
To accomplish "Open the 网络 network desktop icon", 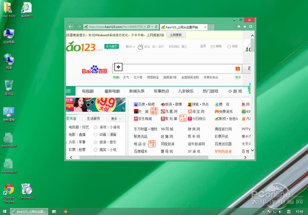I will [9, 61].
